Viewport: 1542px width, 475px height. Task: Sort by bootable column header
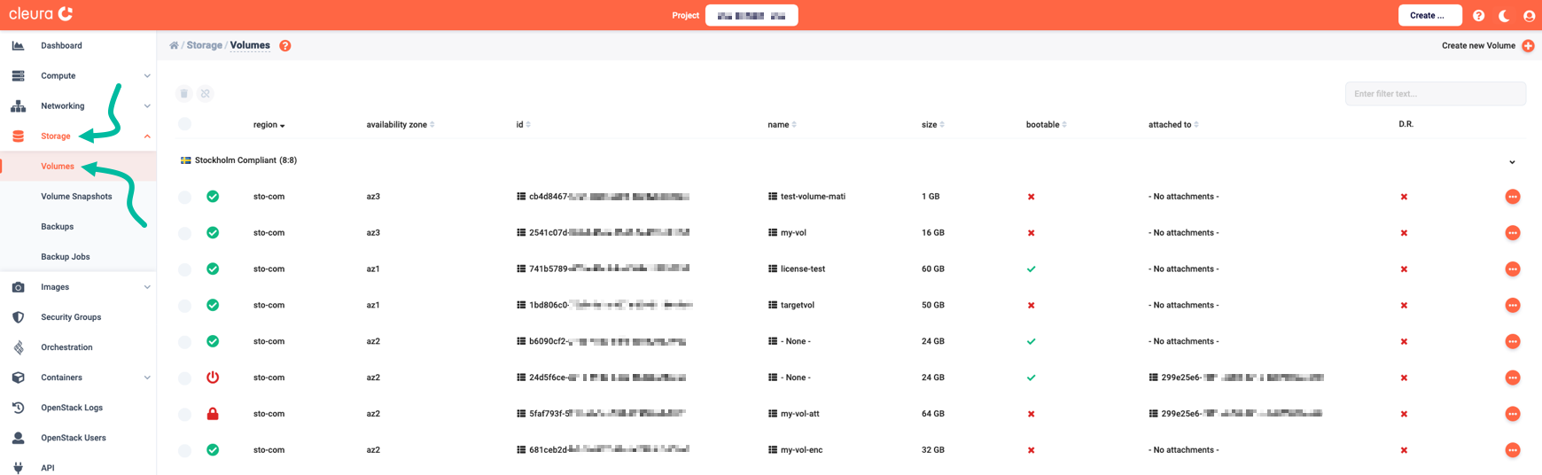pyautogui.click(x=1046, y=125)
